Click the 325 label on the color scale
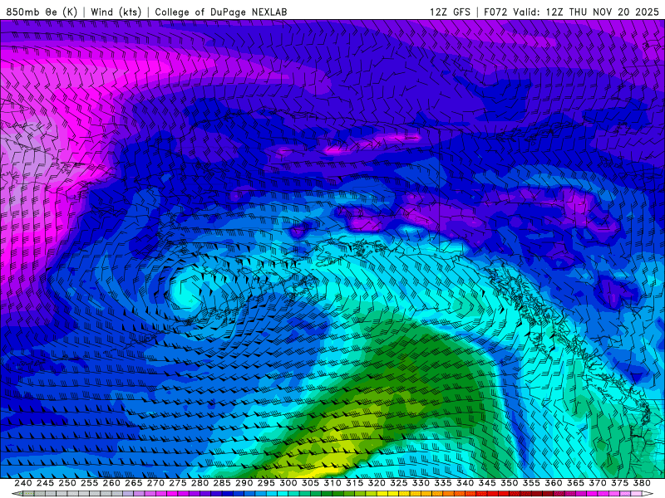665x498 pixels. pyautogui.click(x=398, y=483)
